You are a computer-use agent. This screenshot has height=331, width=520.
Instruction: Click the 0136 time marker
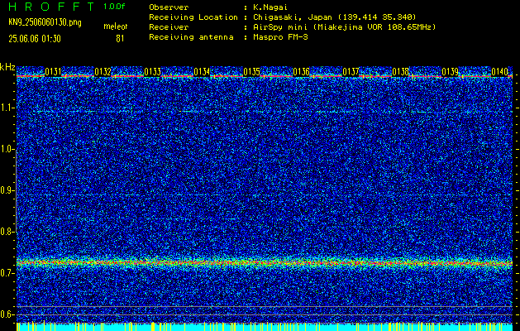click(301, 72)
